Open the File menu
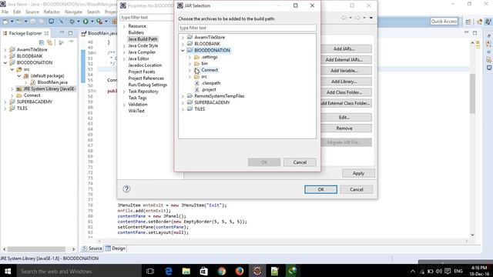 pos(5,12)
